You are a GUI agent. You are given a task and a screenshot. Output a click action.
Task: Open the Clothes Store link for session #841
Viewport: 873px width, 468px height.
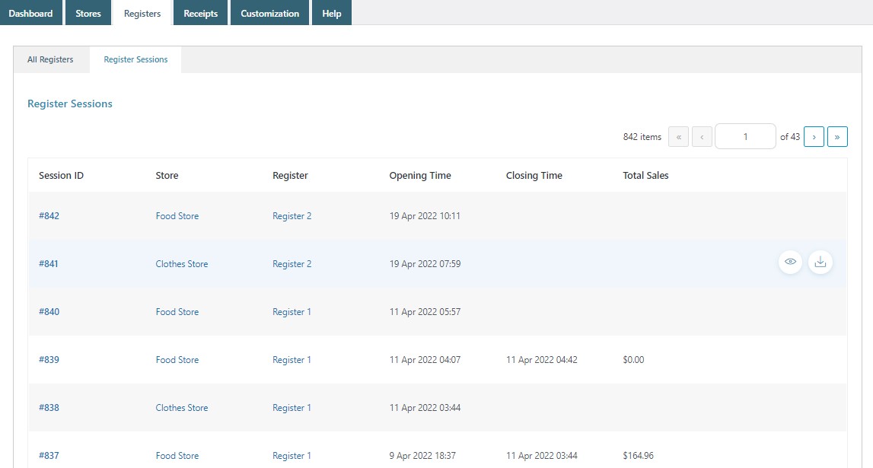pos(182,264)
